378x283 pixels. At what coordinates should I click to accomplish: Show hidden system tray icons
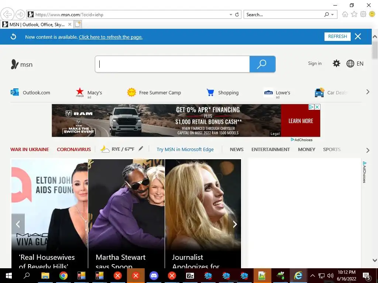point(312,276)
